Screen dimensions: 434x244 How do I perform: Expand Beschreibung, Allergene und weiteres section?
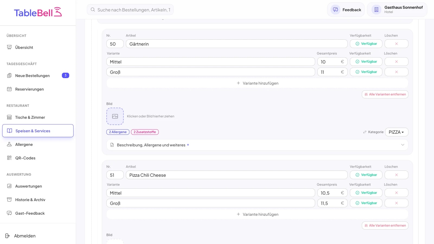point(257,145)
